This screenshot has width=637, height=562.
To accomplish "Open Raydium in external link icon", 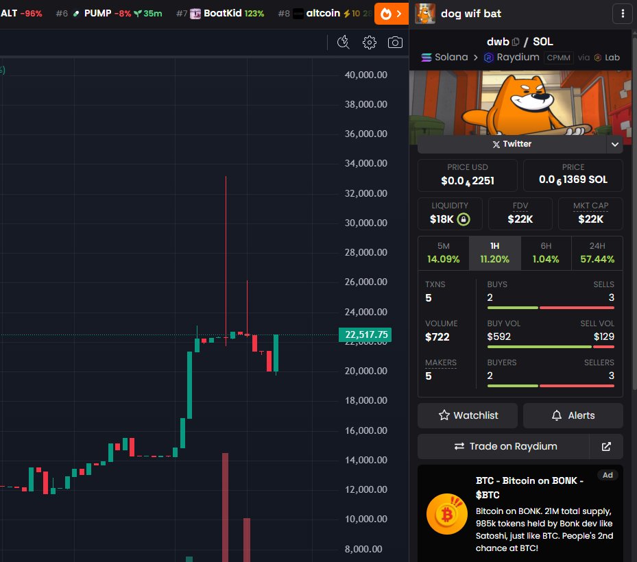I will (606, 446).
